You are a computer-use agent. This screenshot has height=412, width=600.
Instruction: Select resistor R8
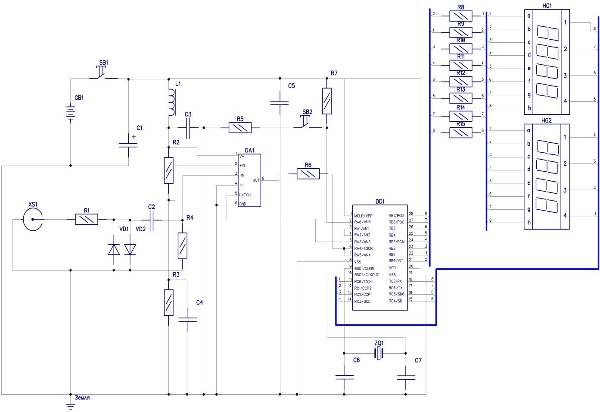tap(461, 16)
